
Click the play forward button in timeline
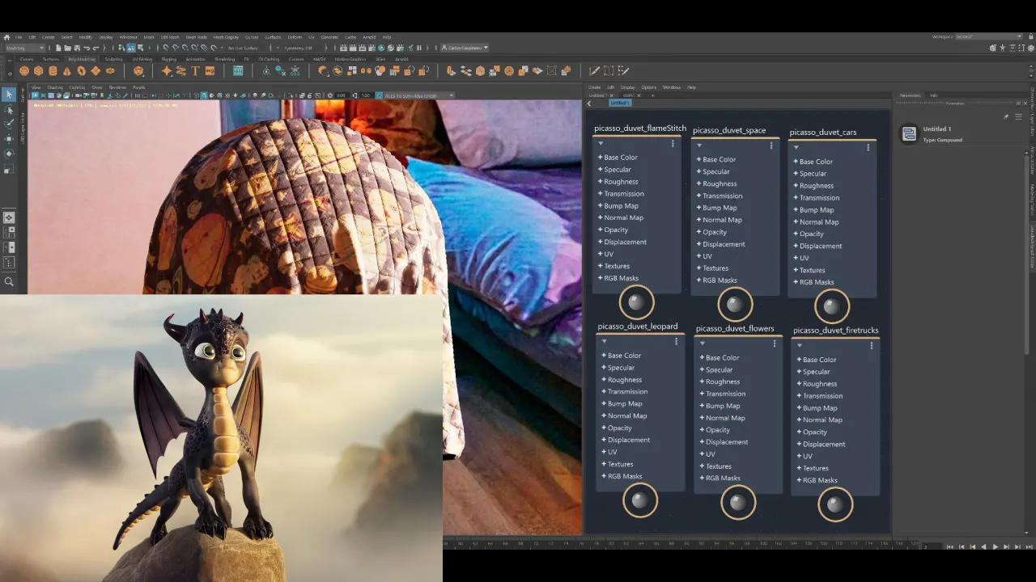point(996,547)
